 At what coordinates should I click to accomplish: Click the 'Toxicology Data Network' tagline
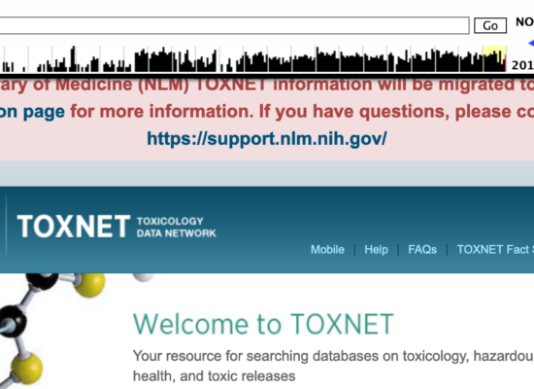177,228
